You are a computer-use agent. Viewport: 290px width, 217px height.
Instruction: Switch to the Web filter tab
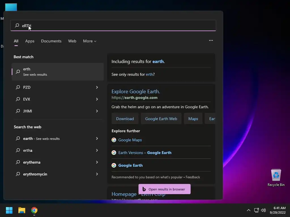(x=72, y=41)
